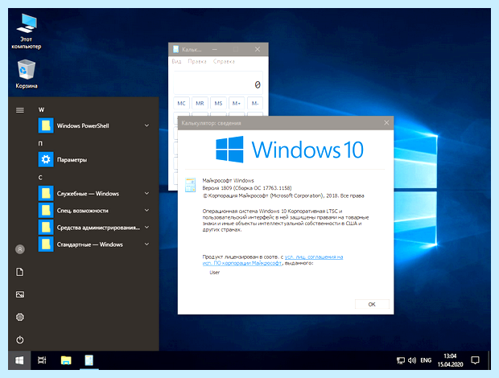Open Параметры settings tile icon

(x=46, y=159)
